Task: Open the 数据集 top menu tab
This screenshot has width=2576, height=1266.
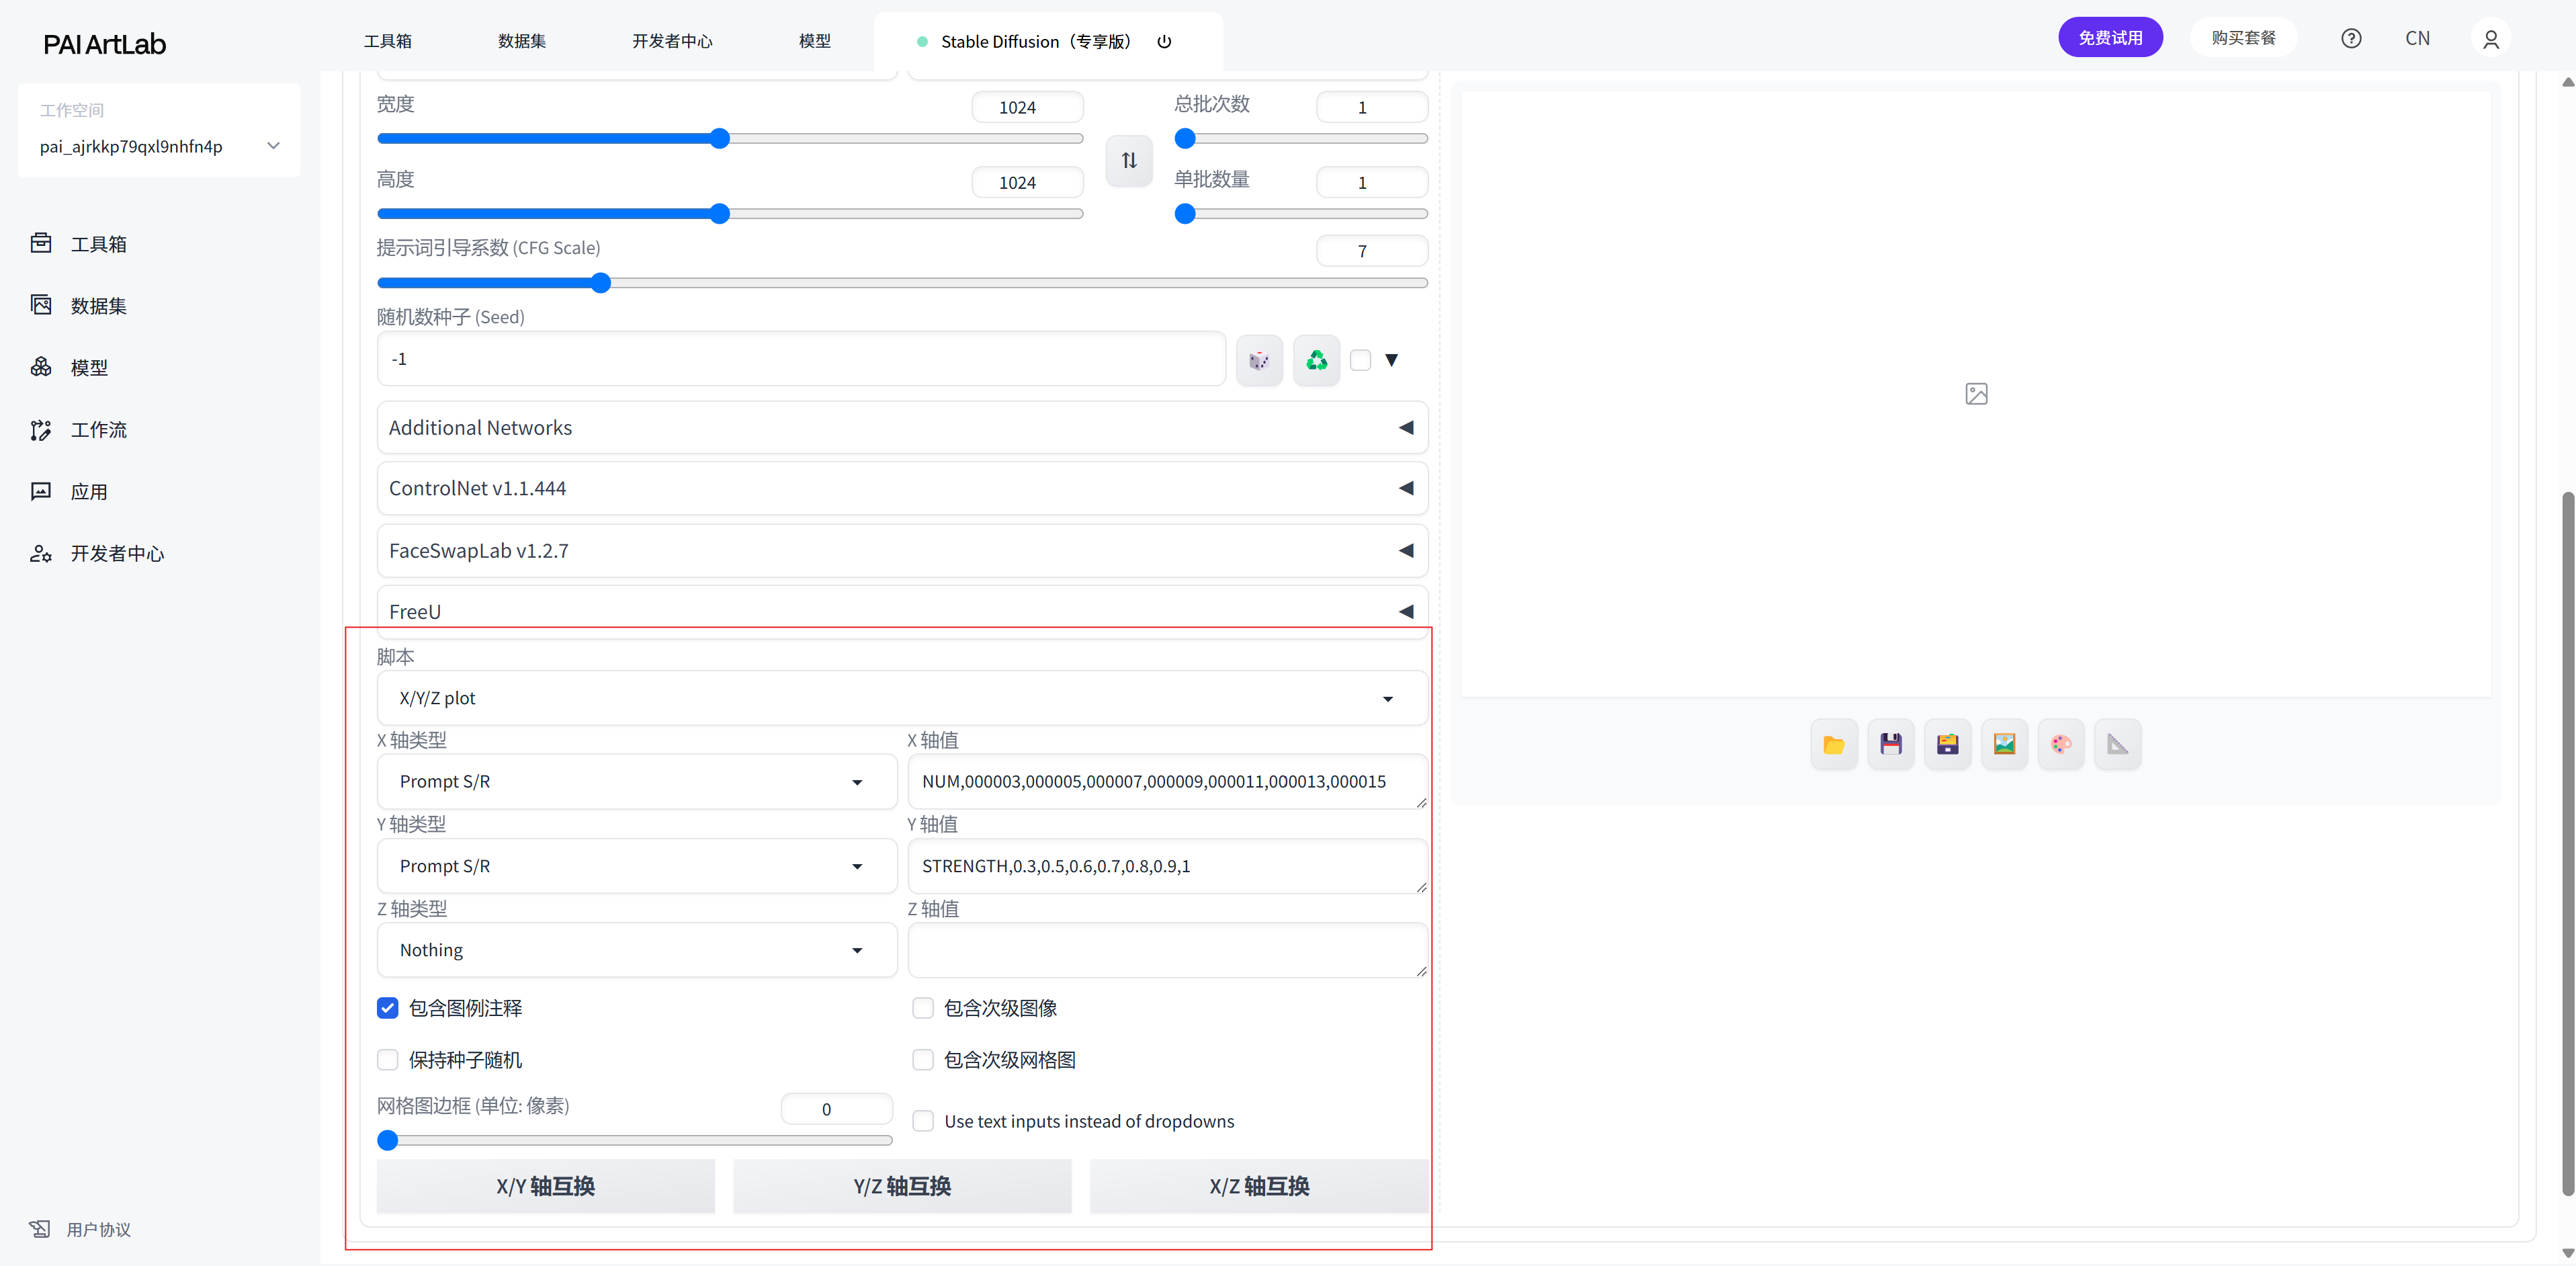Action: click(x=521, y=41)
